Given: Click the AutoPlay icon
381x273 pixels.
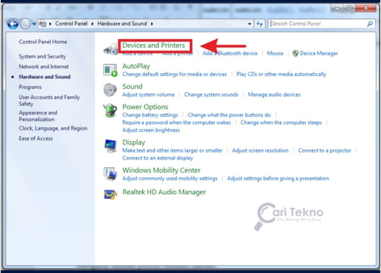Looking at the screenshot, I should pos(110,70).
